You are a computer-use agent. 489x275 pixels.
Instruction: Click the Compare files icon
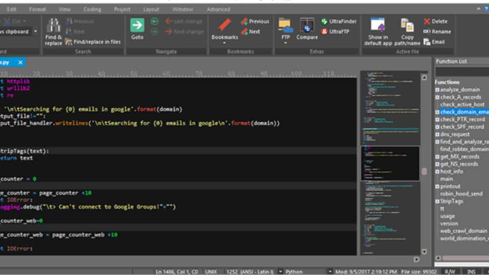(x=306, y=25)
